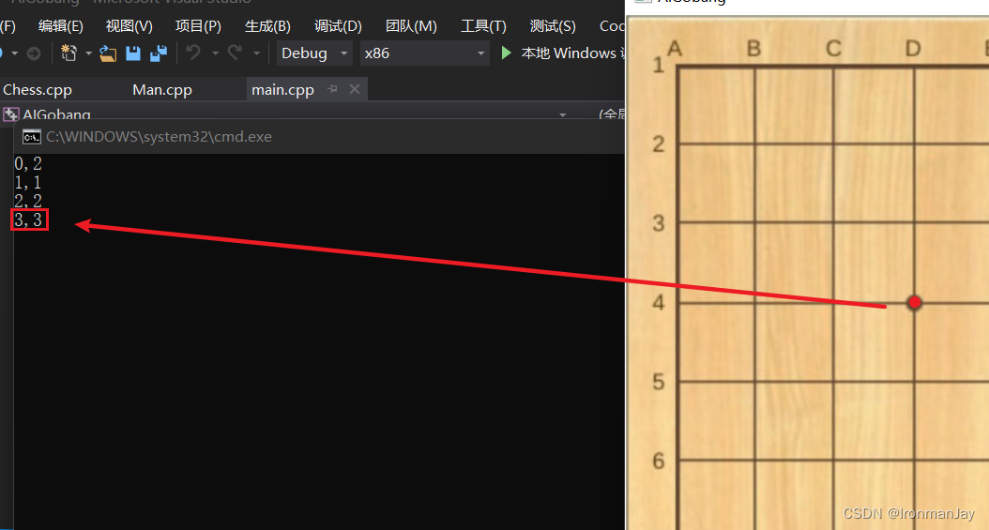
Task: Select the main.cpp tab
Action: (282, 89)
